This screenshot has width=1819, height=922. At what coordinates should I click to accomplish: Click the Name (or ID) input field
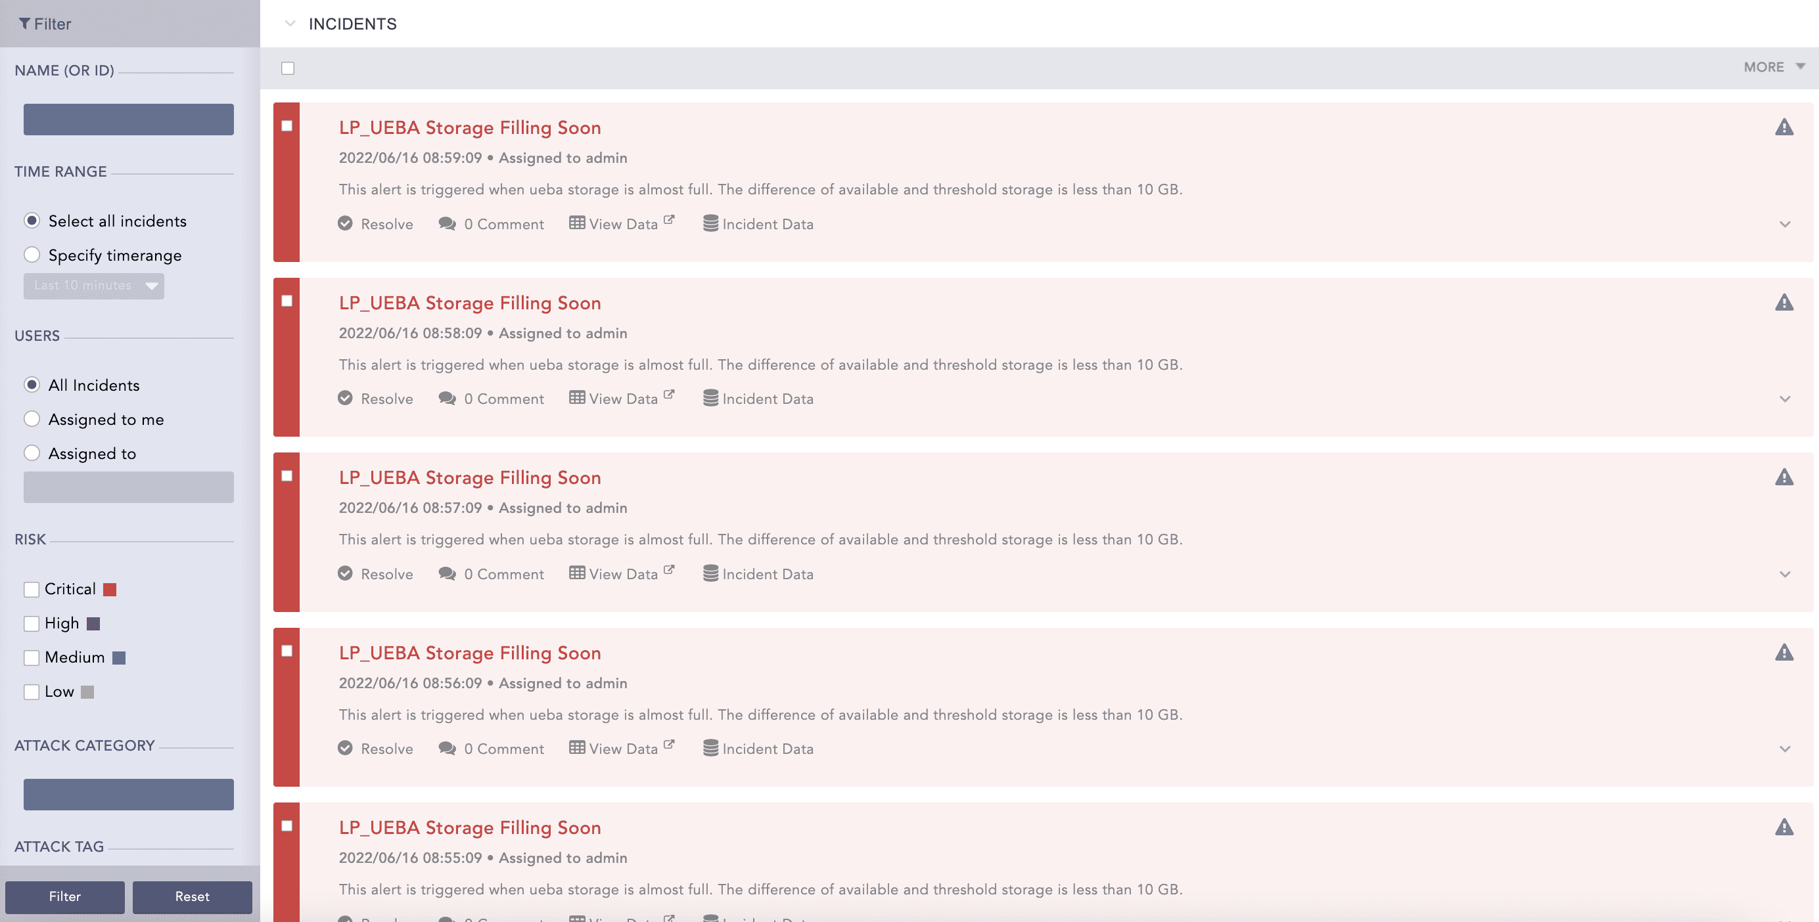pos(129,120)
